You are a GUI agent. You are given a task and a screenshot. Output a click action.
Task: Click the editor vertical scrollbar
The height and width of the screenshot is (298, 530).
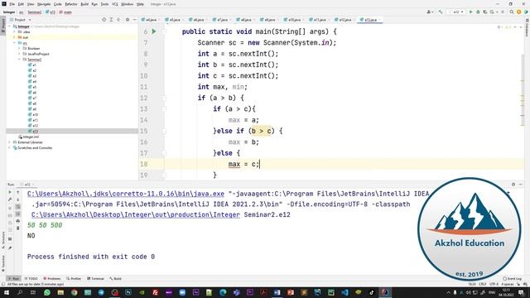coord(523,89)
